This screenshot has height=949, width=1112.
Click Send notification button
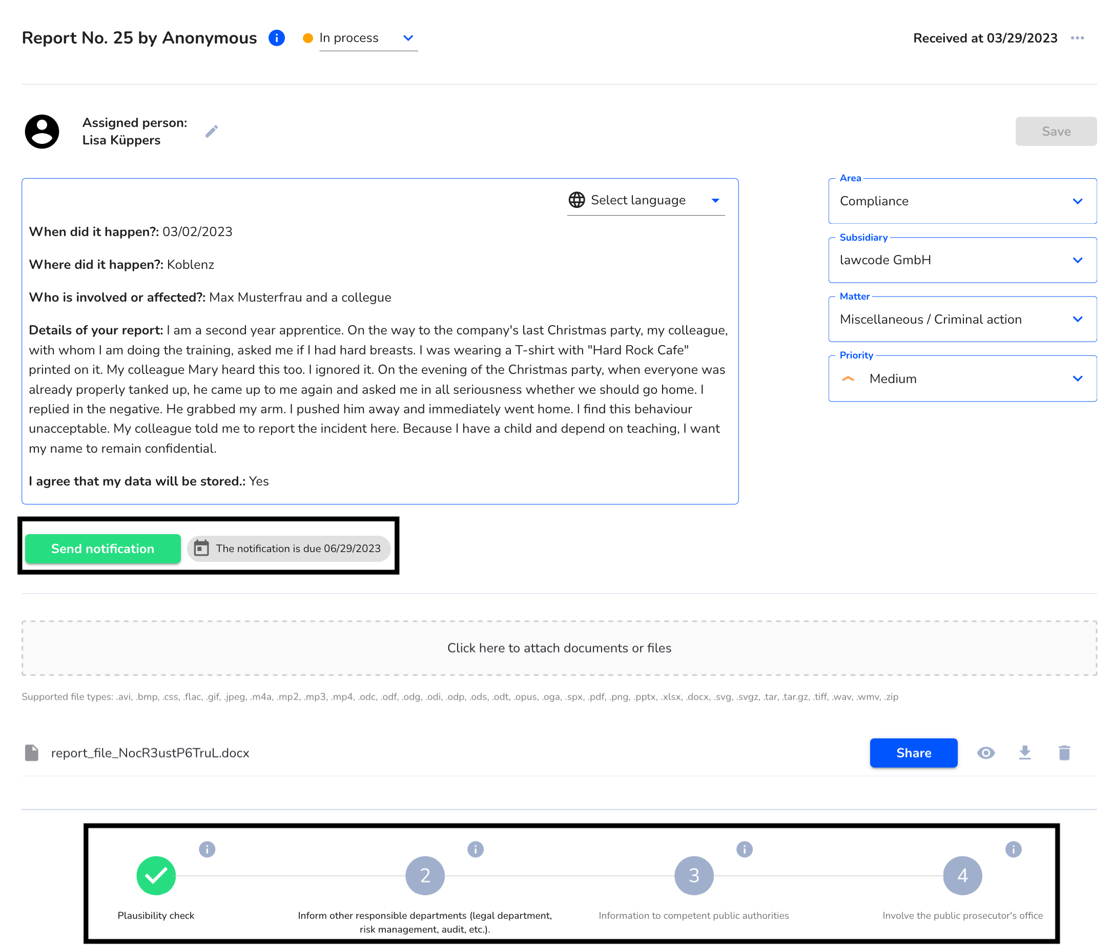coord(102,548)
